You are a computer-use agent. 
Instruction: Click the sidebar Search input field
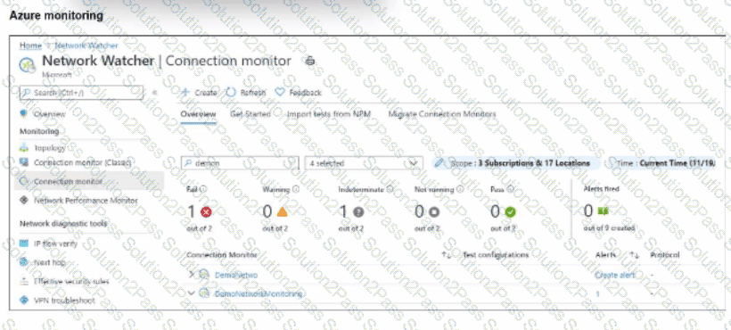(81, 92)
